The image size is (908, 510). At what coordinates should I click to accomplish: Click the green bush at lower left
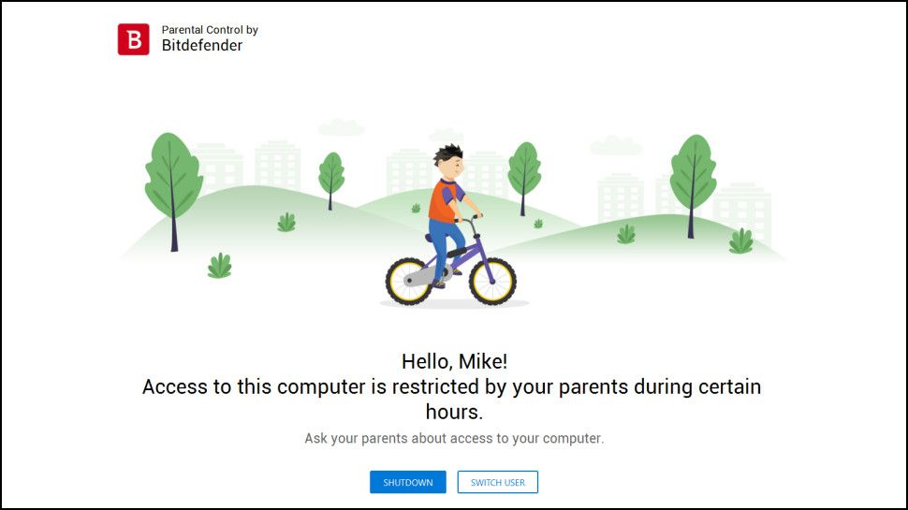pyautogui.click(x=219, y=266)
